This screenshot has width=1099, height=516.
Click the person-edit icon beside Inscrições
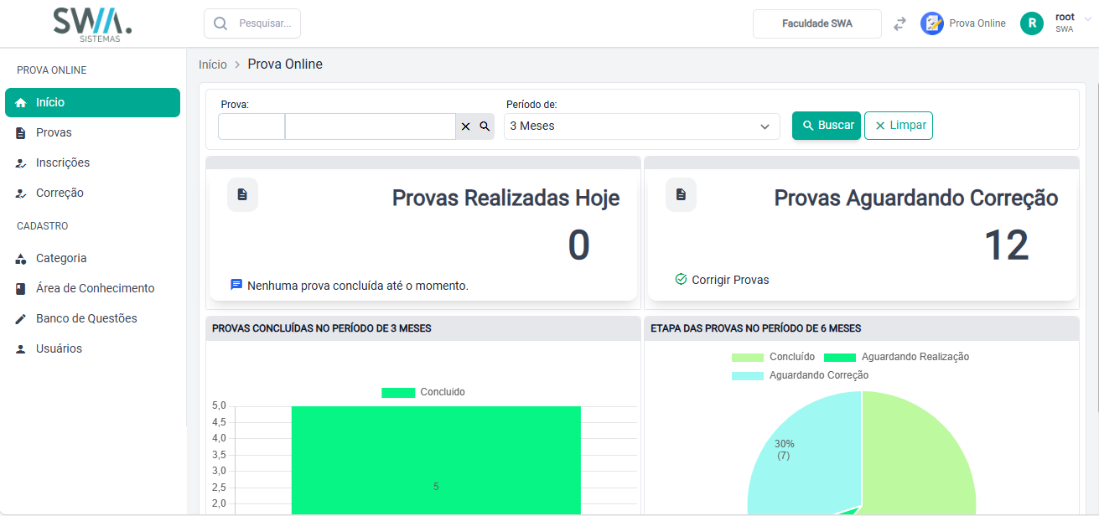(x=21, y=163)
